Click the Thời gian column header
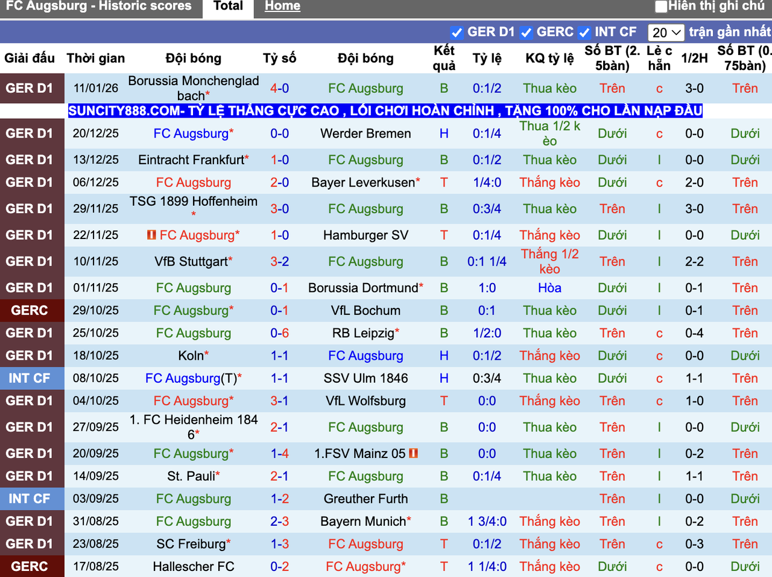772x577 pixels. pos(96,58)
